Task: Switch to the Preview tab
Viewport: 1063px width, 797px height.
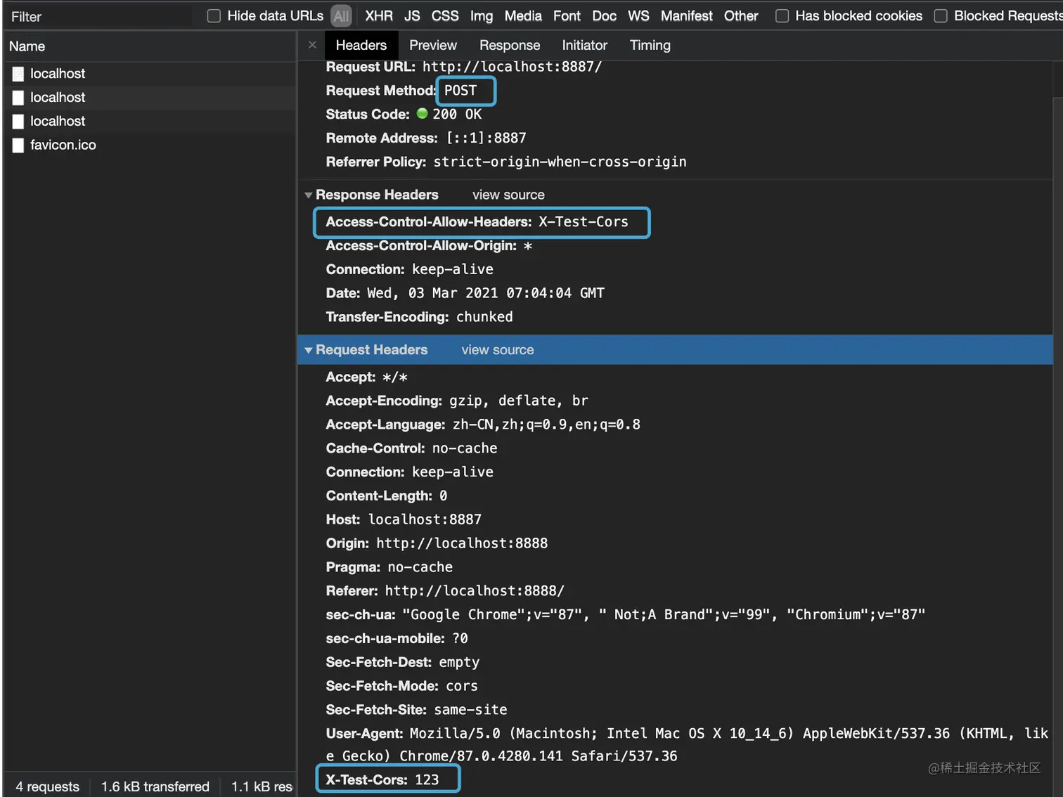Action: (433, 45)
